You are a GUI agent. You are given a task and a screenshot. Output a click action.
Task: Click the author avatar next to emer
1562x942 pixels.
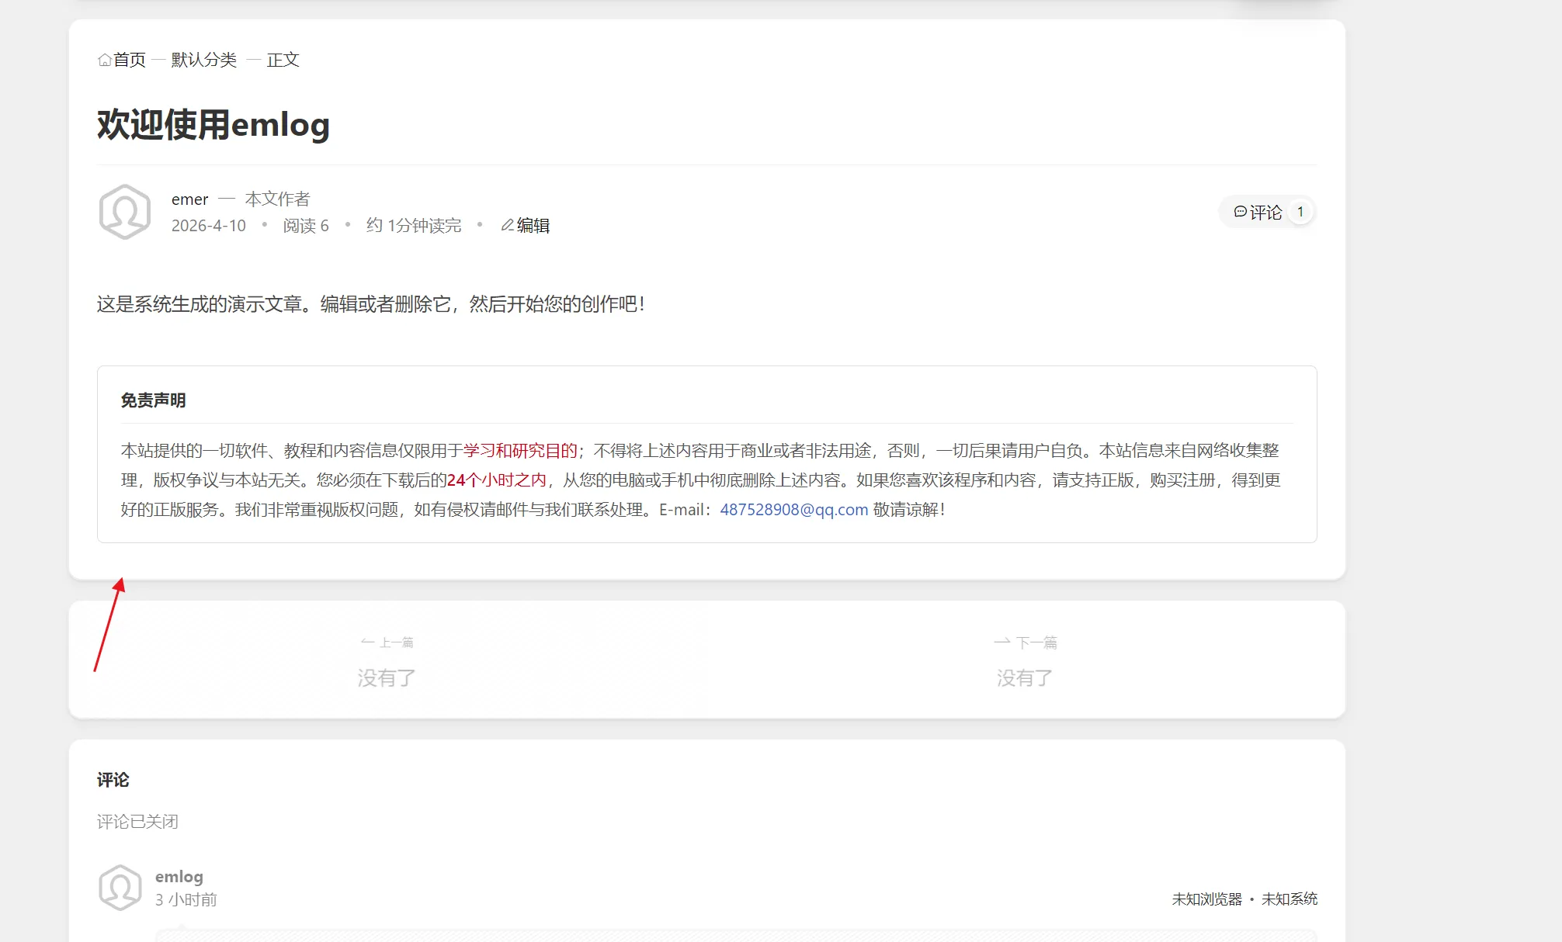pyautogui.click(x=124, y=210)
